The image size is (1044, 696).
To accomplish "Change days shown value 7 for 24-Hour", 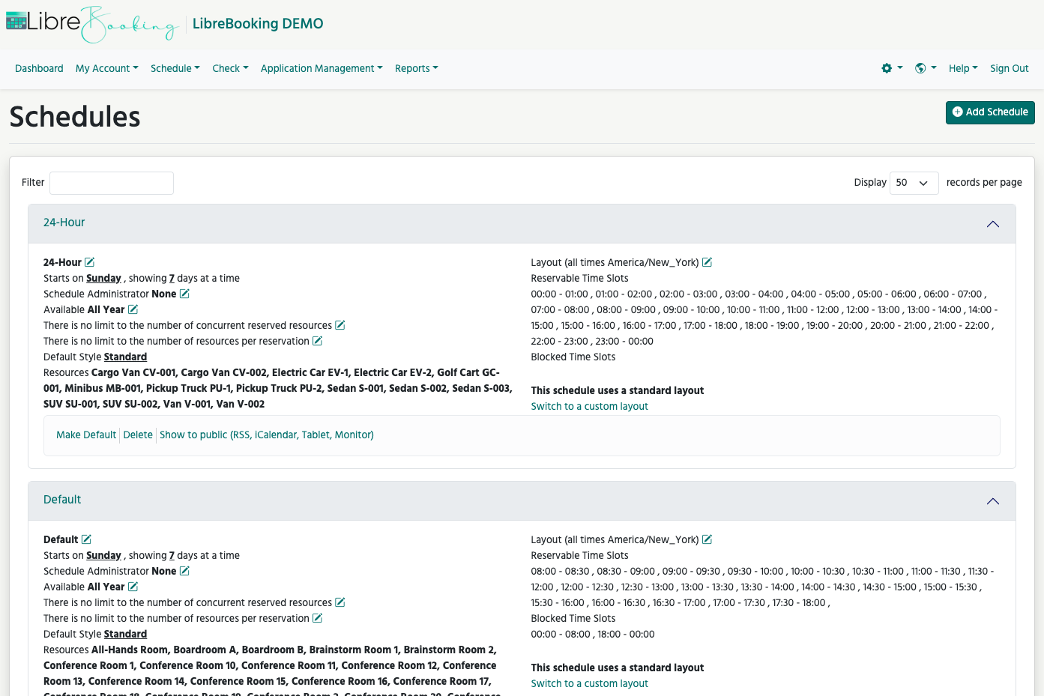I will [x=172, y=278].
